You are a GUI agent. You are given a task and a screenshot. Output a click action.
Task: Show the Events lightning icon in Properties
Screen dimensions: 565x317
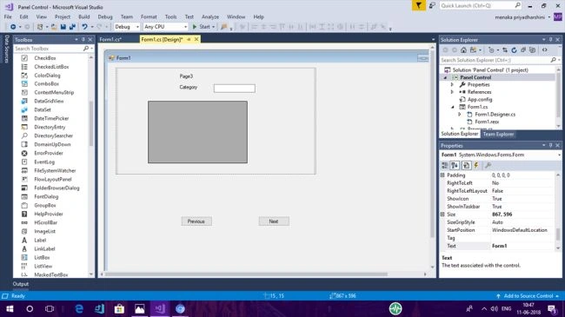click(x=476, y=165)
